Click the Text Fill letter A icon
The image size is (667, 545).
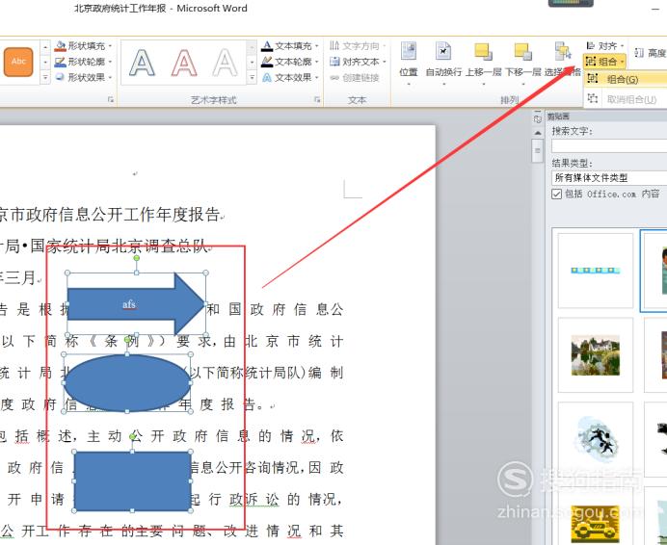pos(267,45)
